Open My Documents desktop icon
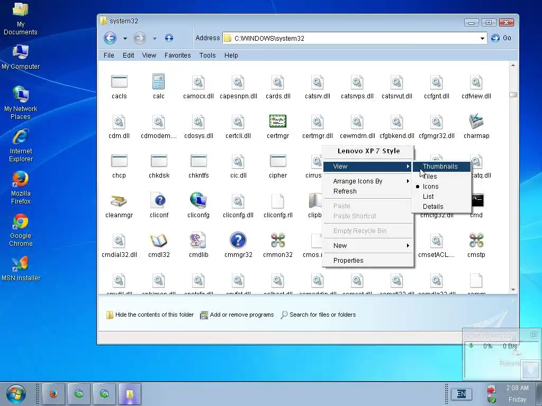 pyautogui.click(x=21, y=19)
